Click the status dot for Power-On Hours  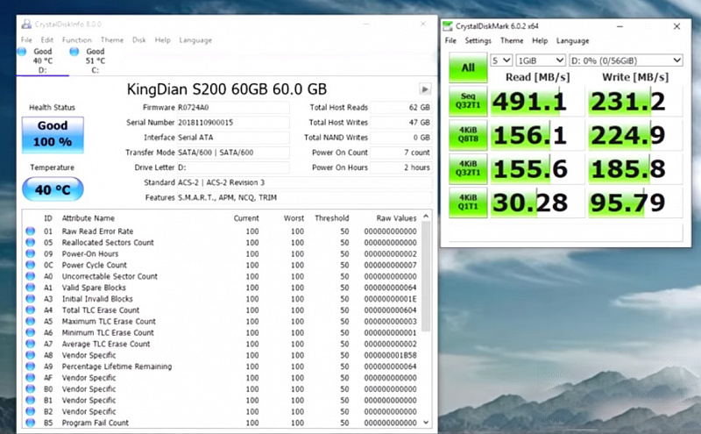tap(28, 253)
